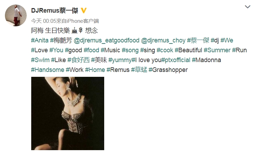The width and height of the screenshot is (254, 154).
Task: Click the iPhone客户端 source link
Action: 82,21
